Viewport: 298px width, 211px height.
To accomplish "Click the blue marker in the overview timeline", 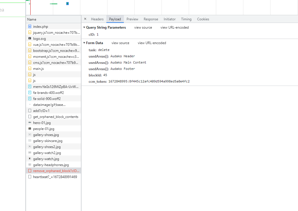I will 67,4.
